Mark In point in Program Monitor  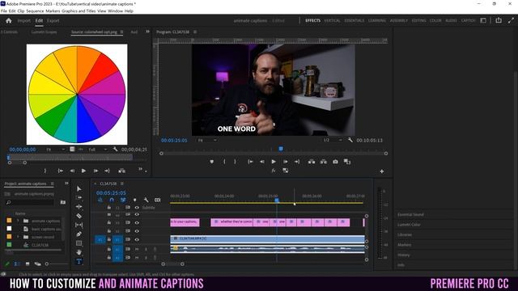[224, 162]
